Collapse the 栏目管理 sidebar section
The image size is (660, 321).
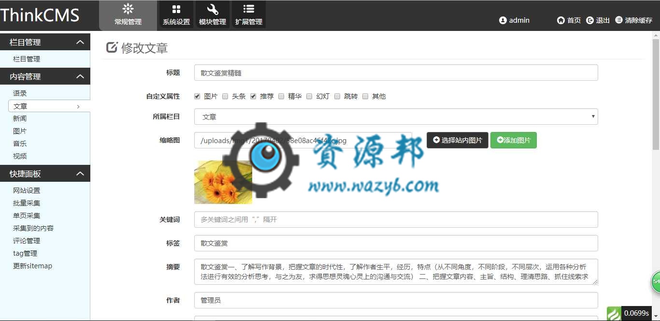(x=45, y=42)
